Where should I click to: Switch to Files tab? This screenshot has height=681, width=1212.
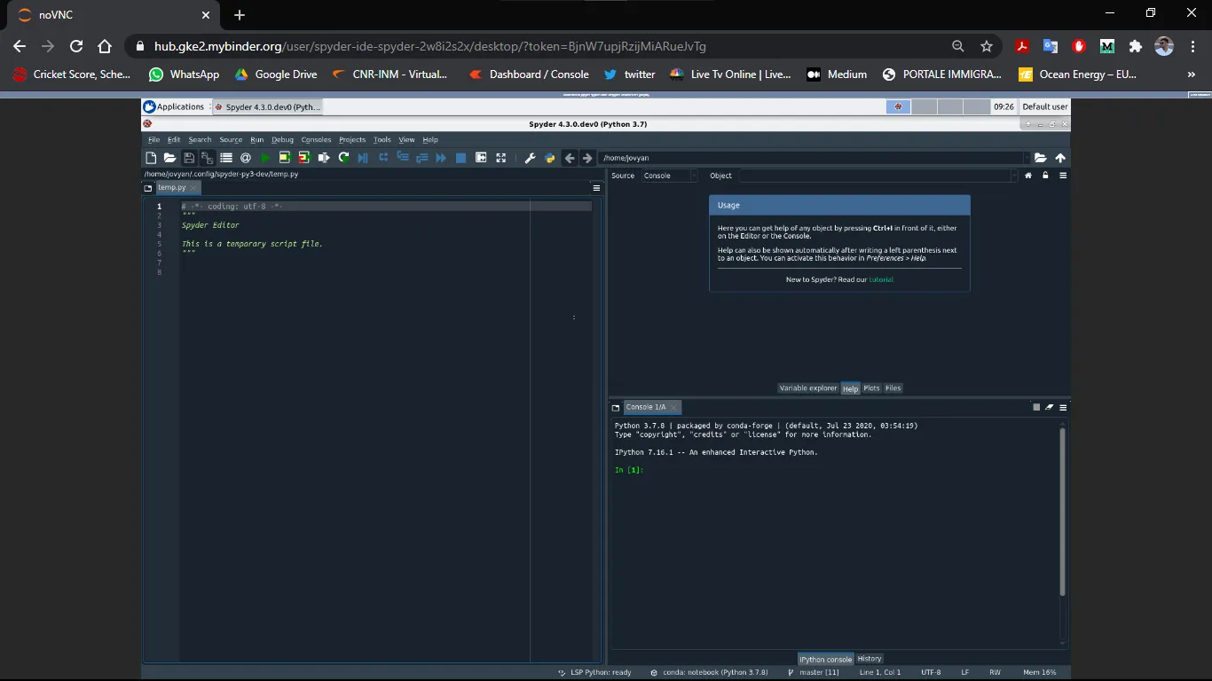pyautogui.click(x=893, y=387)
